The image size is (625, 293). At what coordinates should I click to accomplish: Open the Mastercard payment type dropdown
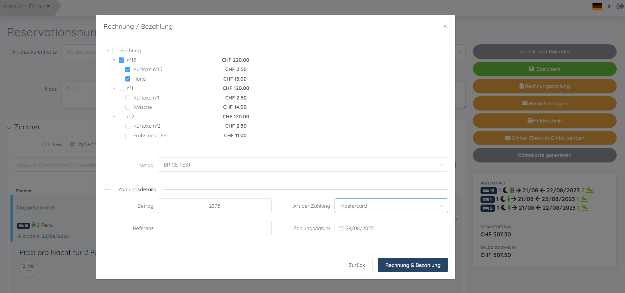tap(391, 206)
